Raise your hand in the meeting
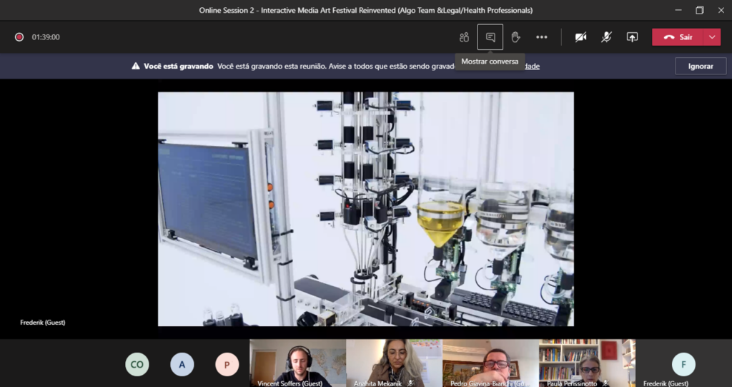Screen dimensions: 732x387 [515, 37]
